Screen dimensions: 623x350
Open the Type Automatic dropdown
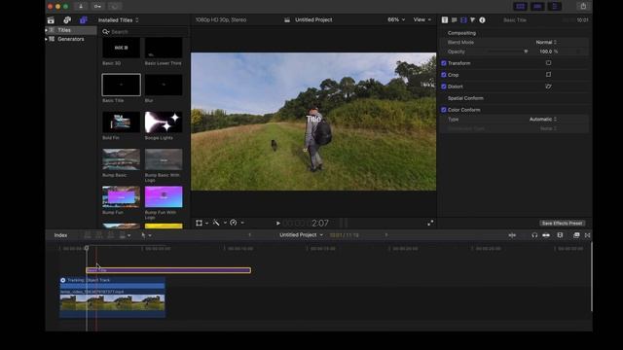pyautogui.click(x=543, y=119)
